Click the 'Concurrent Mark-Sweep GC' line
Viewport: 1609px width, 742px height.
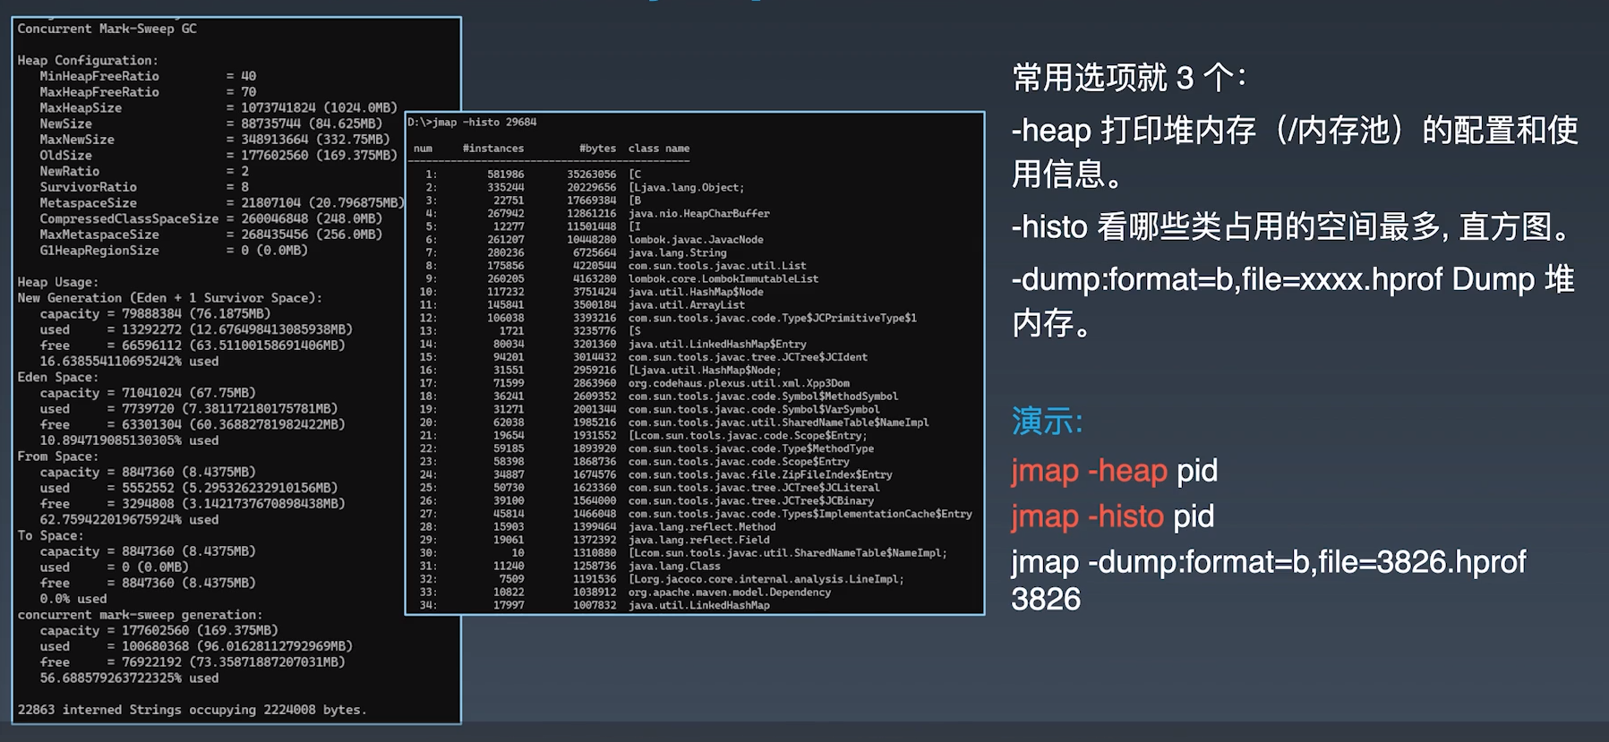coord(107,29)
